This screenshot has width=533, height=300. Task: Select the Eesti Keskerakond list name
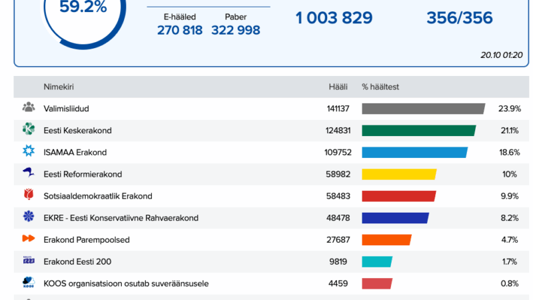tap(77, 131)
